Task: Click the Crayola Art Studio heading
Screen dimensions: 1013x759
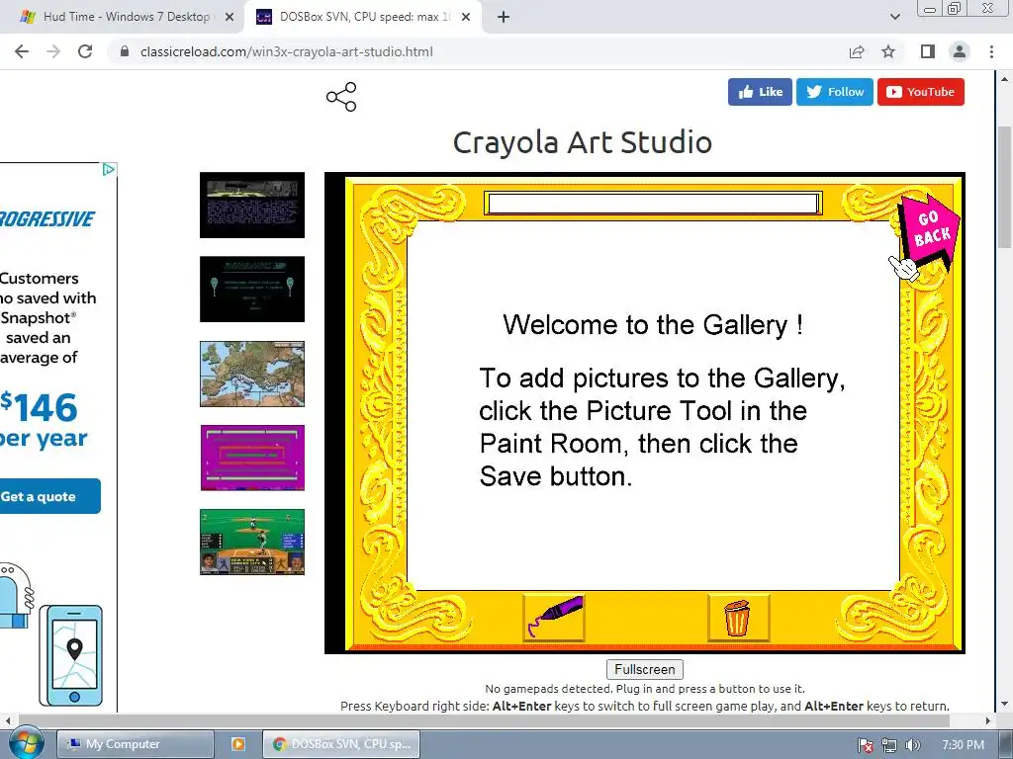Action: click(x=582, y=142)
